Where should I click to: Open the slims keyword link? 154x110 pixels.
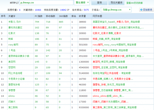[x=11, y=96]
